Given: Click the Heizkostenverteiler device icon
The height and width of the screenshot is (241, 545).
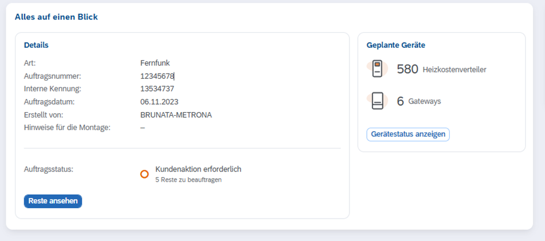Looking at the screenshot, I should [377, 69].
